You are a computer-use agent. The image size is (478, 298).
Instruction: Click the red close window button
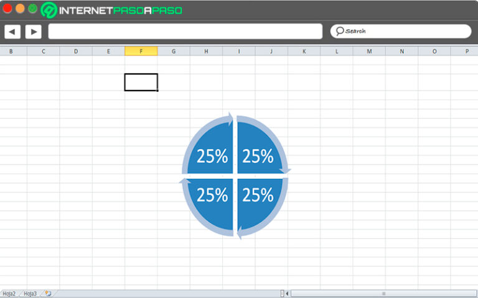tap(7, 8)
